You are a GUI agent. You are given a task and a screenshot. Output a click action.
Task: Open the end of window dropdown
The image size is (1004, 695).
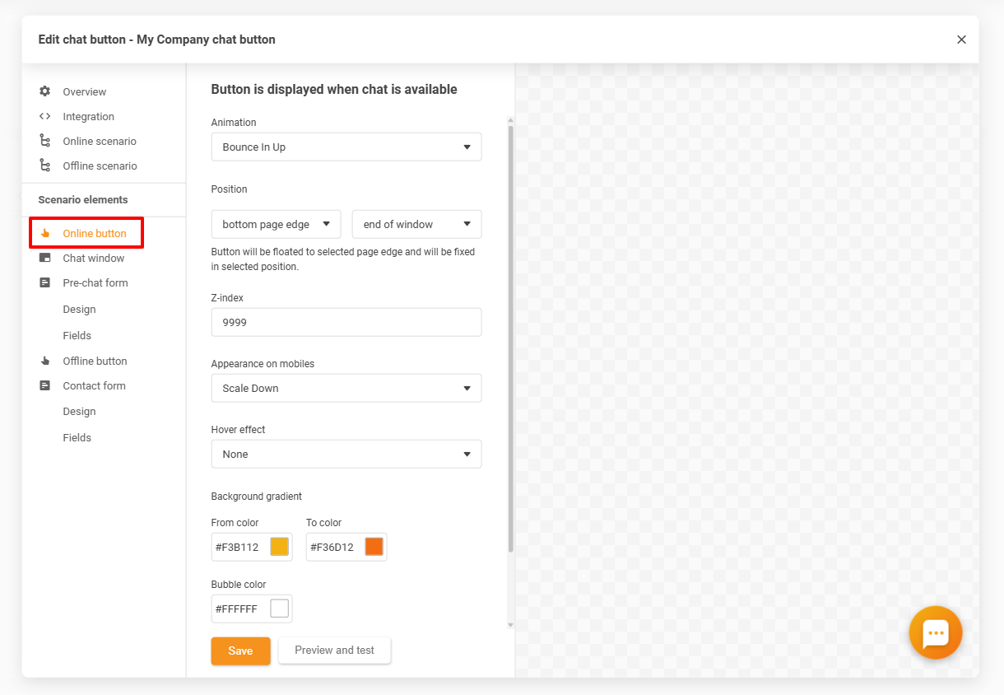click(416, 224)
